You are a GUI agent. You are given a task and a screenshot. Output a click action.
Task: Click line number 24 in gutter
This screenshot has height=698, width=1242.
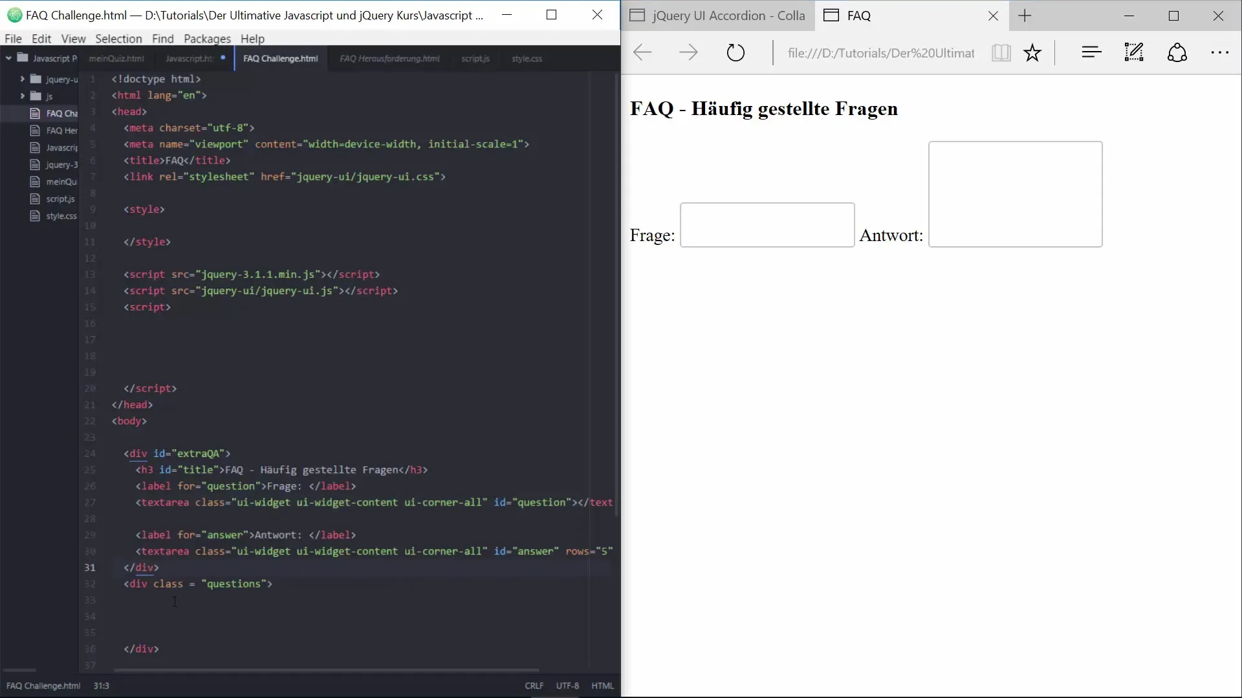click(90, 454)
